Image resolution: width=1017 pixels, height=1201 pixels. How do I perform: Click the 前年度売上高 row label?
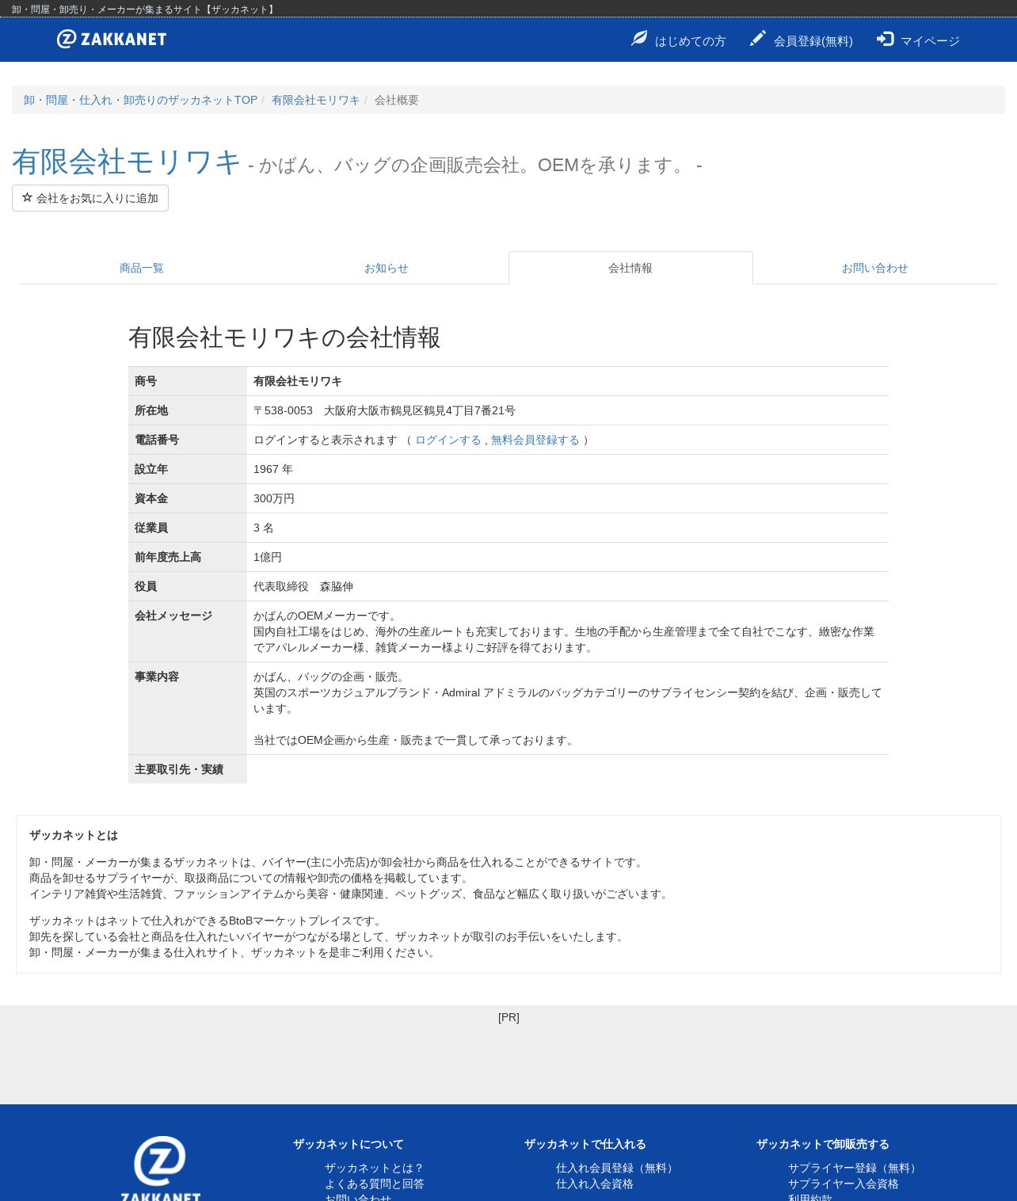[168, 557]
